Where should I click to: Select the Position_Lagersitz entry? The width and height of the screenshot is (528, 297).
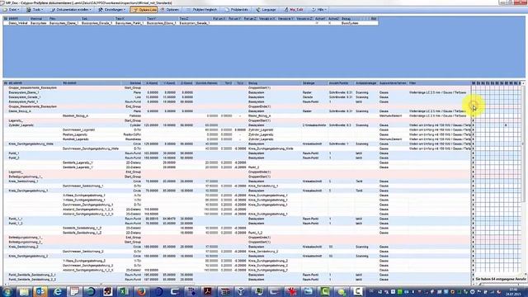(76, 134)
